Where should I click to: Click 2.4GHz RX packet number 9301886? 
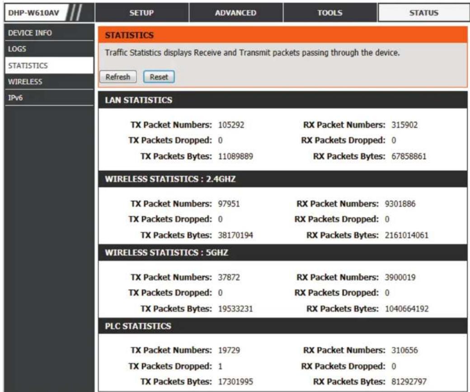[x=400, y=204]
